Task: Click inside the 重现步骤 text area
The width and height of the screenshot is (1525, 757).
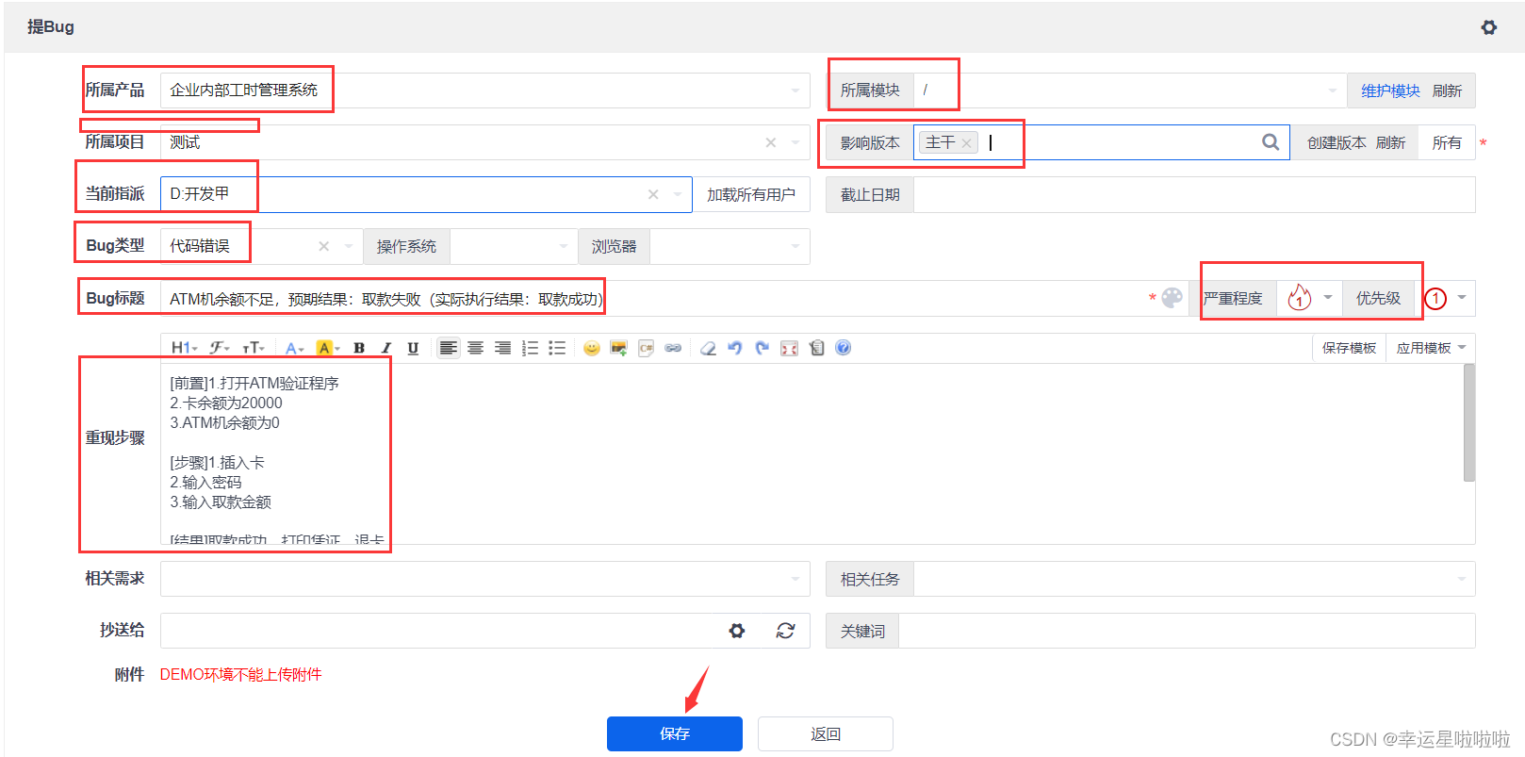Action: (811, 453)
